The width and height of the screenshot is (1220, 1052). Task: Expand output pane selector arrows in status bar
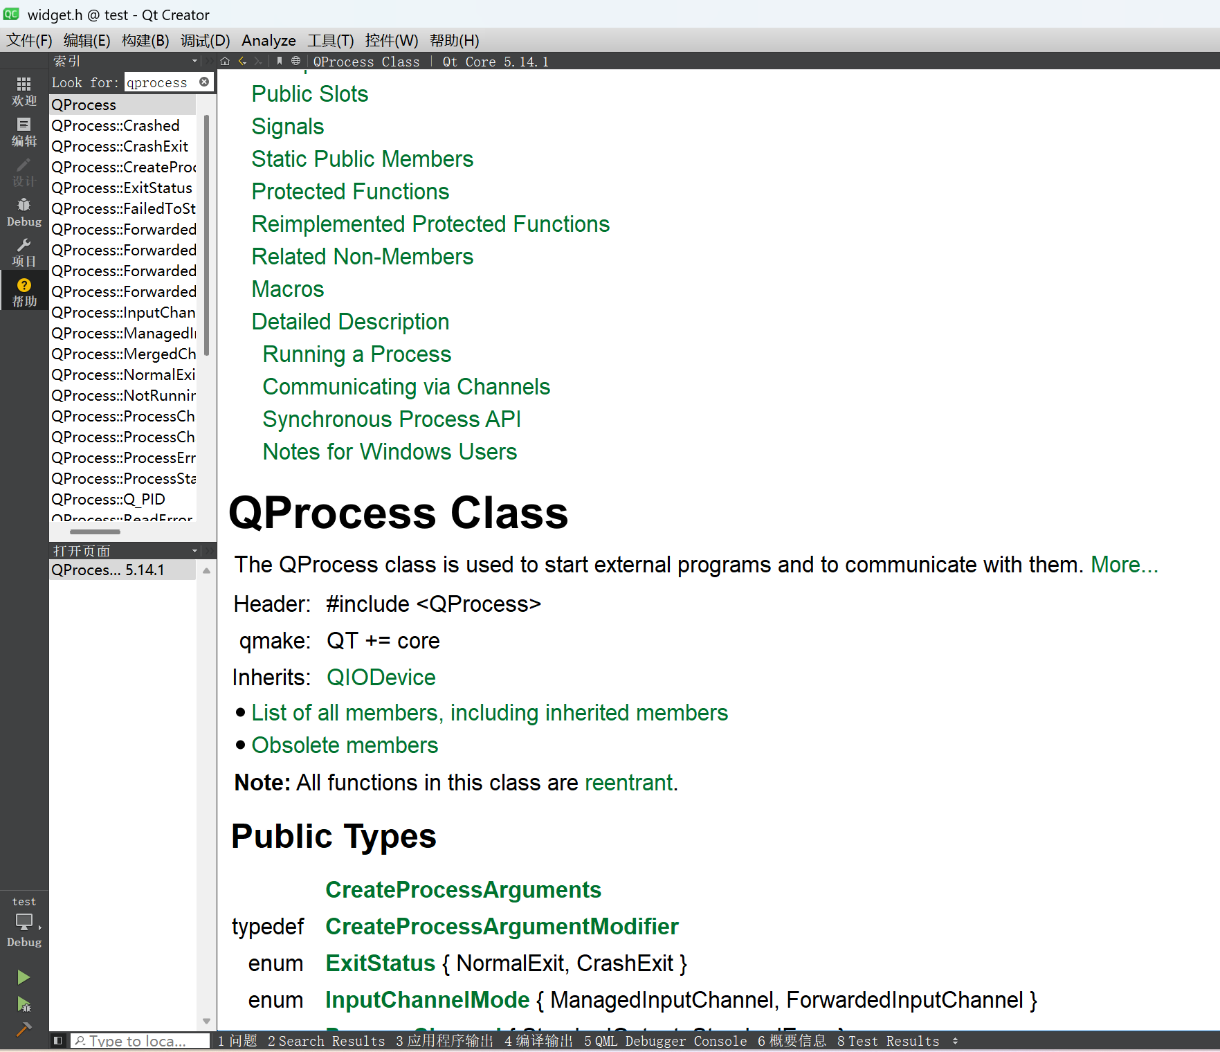pyautogui.click(x=955, y=1041)
